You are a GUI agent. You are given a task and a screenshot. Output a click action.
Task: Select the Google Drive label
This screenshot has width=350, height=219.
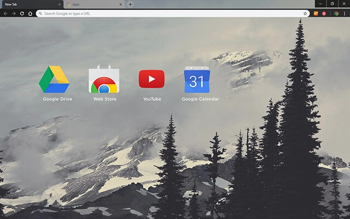pos(57,99)
